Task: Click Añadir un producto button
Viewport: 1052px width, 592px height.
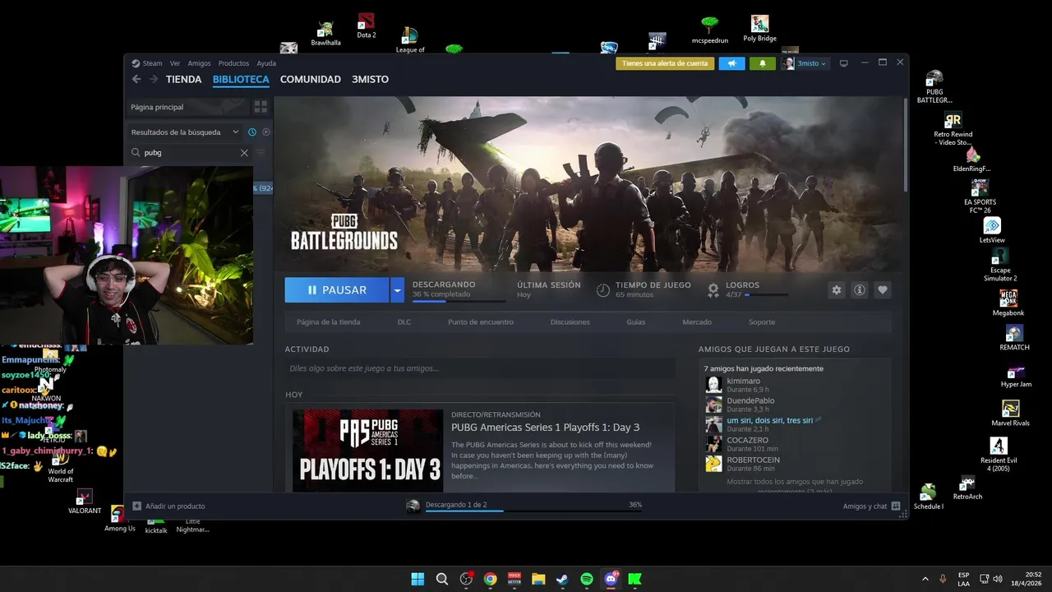Action: tap(169, 506)
